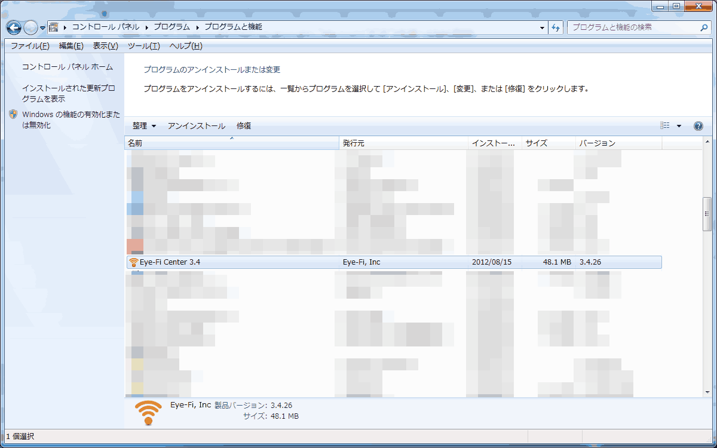Open the ツール(T) menu
The height and width of the screenshot is (448, 717).
(x=143, y=46)
